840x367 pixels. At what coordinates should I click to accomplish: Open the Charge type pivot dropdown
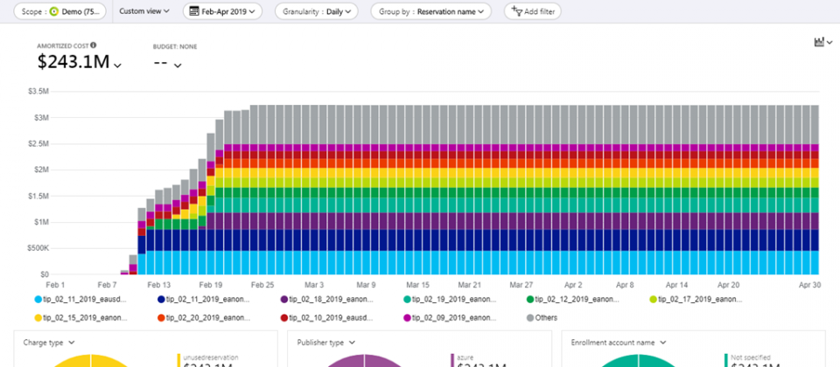pyautogui.click(x=49, y=343)
